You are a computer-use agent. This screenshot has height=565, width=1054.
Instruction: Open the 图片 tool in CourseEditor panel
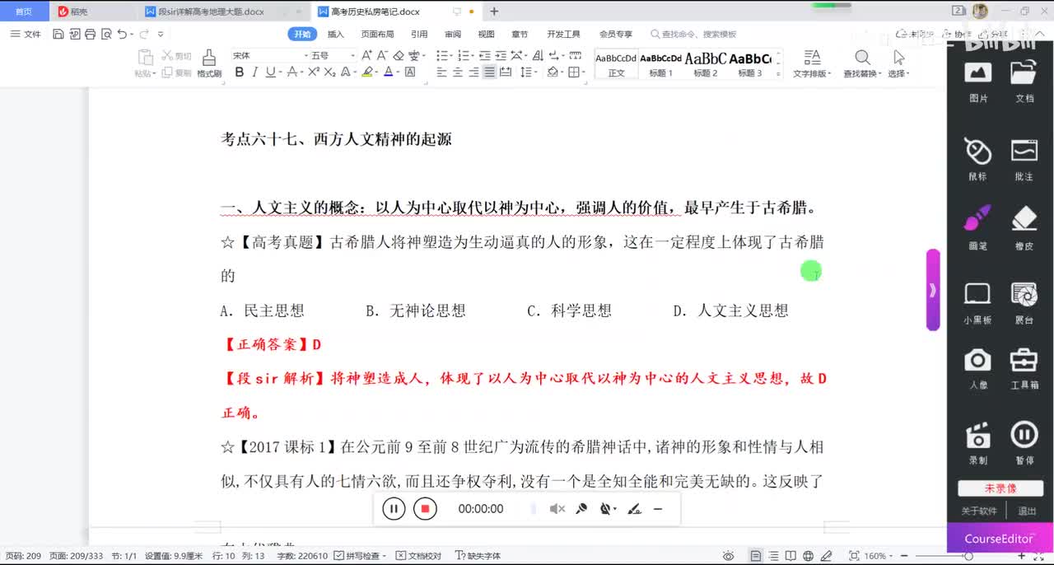[x=978, y=81]
